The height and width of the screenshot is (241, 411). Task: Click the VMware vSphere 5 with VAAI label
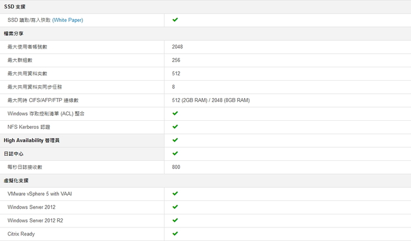pyautogui.click(x=40, y=194)
